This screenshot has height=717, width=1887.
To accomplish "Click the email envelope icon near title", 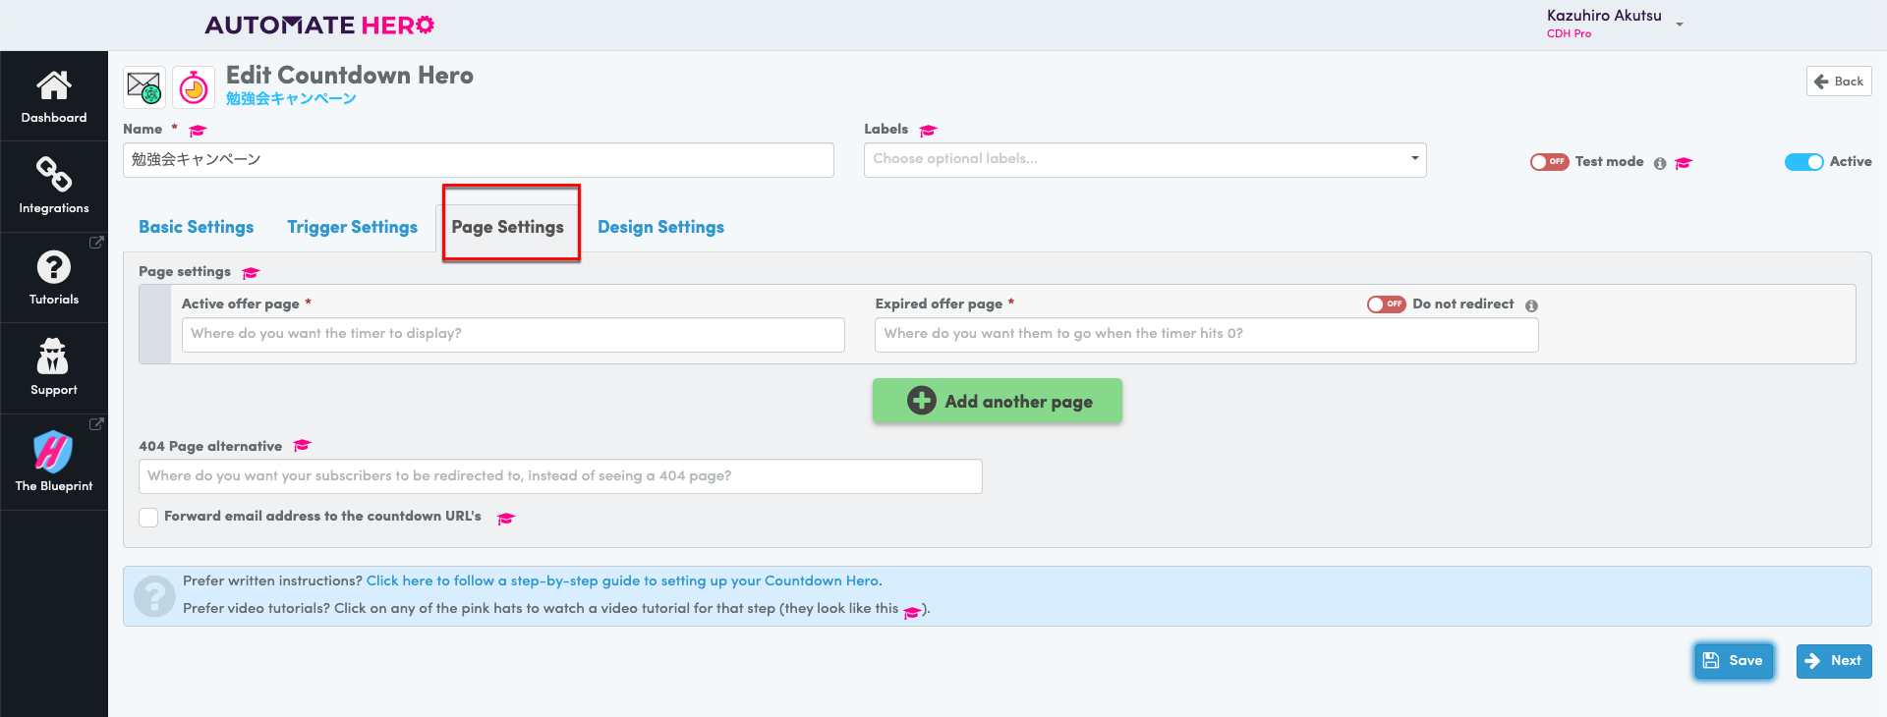I will pyautogui.click(x=144, y=88).
